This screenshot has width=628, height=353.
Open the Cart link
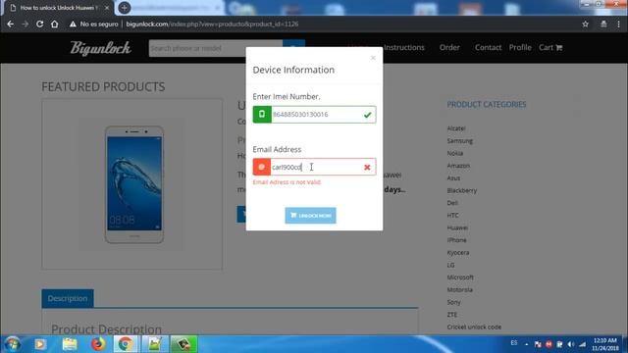550,47
